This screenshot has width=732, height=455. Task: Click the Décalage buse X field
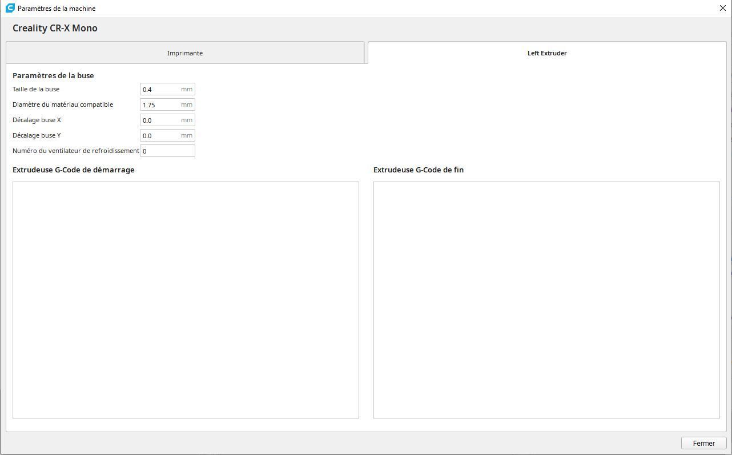pos(167,120)
